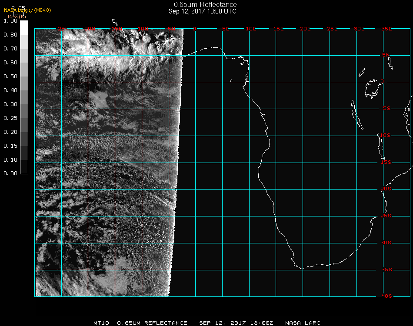Click the '20E' longitude label
413x326 pixels.
pyautogui.click(x=305, y=29)
